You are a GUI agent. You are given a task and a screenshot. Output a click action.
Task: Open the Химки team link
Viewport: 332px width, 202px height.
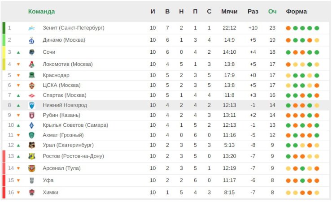pos(50,193)
